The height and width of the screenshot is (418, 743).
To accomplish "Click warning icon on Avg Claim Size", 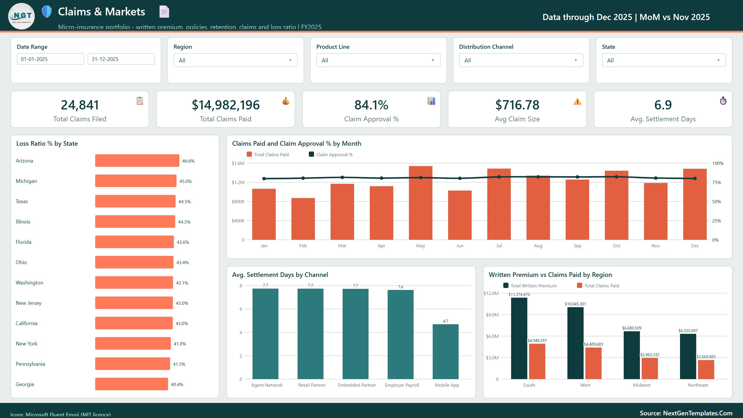I will pos(578,101).
